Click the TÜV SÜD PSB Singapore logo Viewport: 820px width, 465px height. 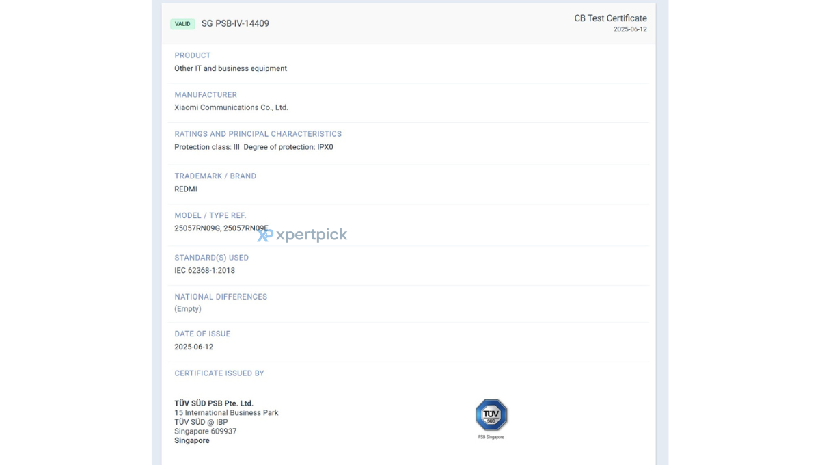point(491,415)
